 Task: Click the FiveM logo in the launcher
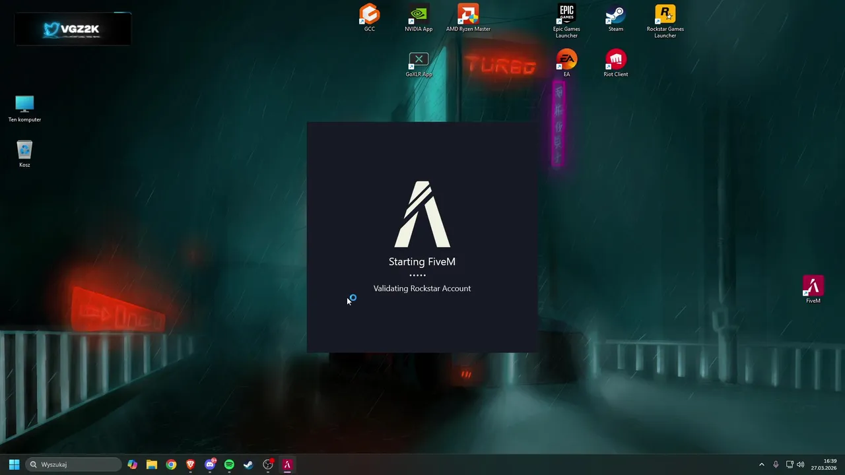coord(422,214)
